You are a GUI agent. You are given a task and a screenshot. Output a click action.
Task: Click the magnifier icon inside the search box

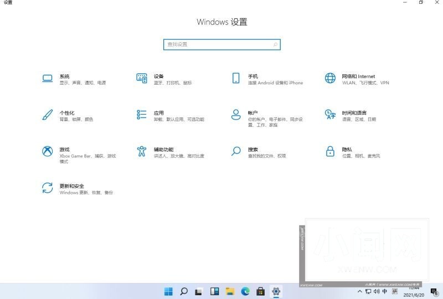tap(275, 44)
